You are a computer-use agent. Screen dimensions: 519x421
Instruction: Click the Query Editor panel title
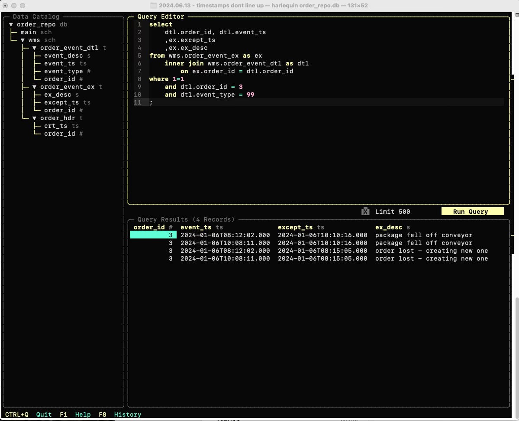point(161,16)
